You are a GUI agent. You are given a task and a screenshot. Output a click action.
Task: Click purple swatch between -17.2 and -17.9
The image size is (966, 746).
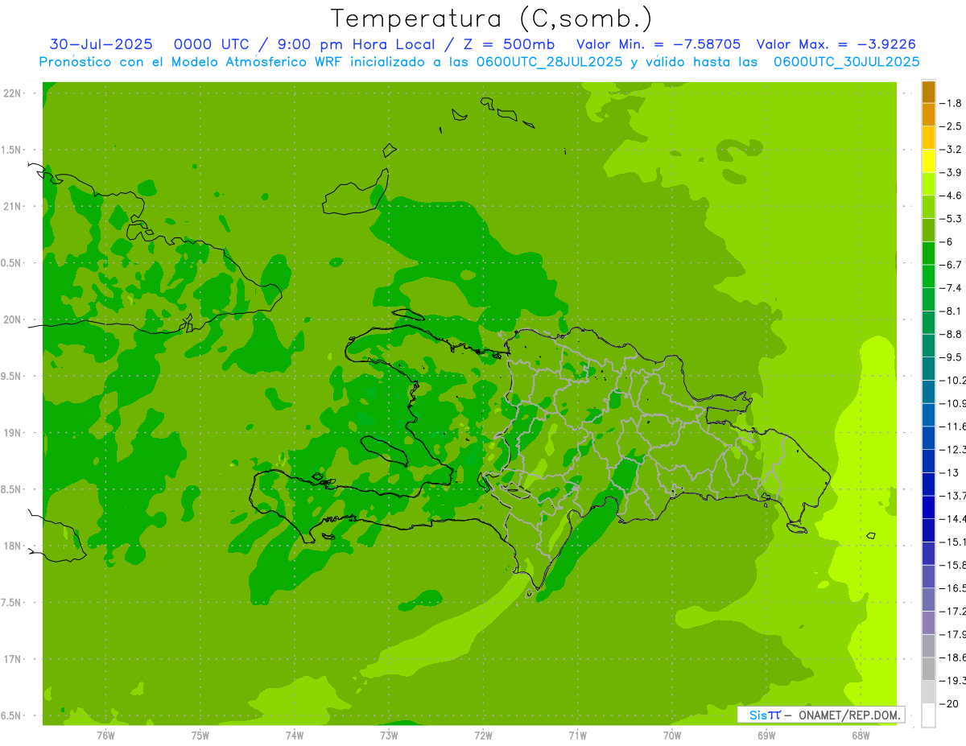coord(929,622)
